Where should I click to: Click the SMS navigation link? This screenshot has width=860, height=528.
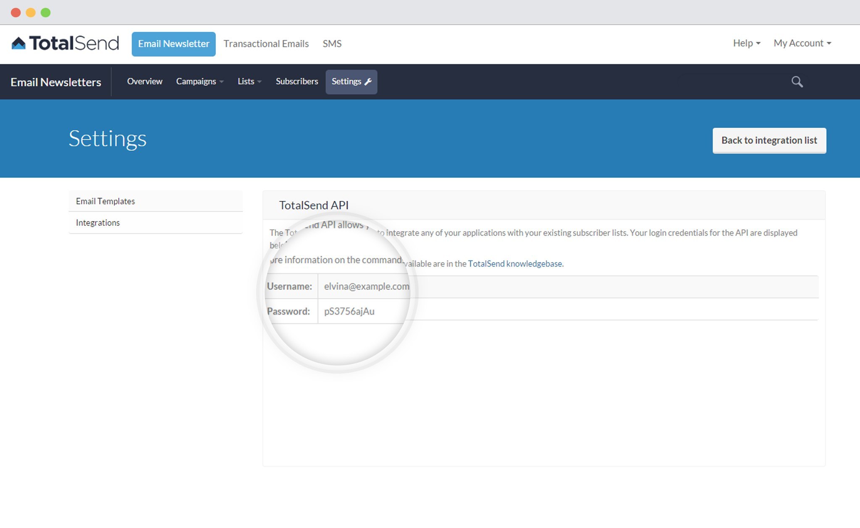(x=332, y=44)
